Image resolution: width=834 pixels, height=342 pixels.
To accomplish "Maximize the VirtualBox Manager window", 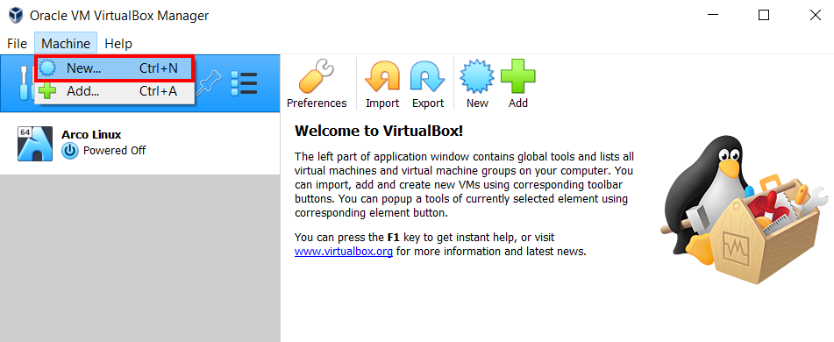I will (764, 15).
